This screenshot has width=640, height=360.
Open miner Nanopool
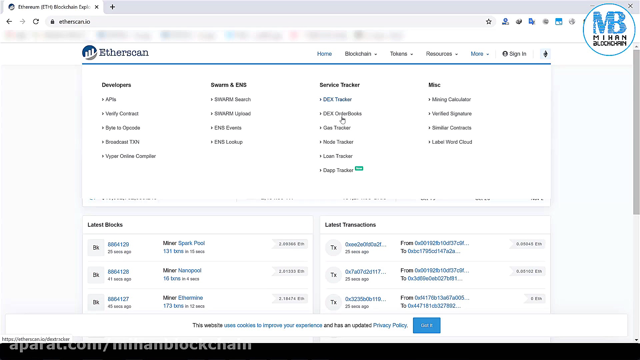point(190,270)
